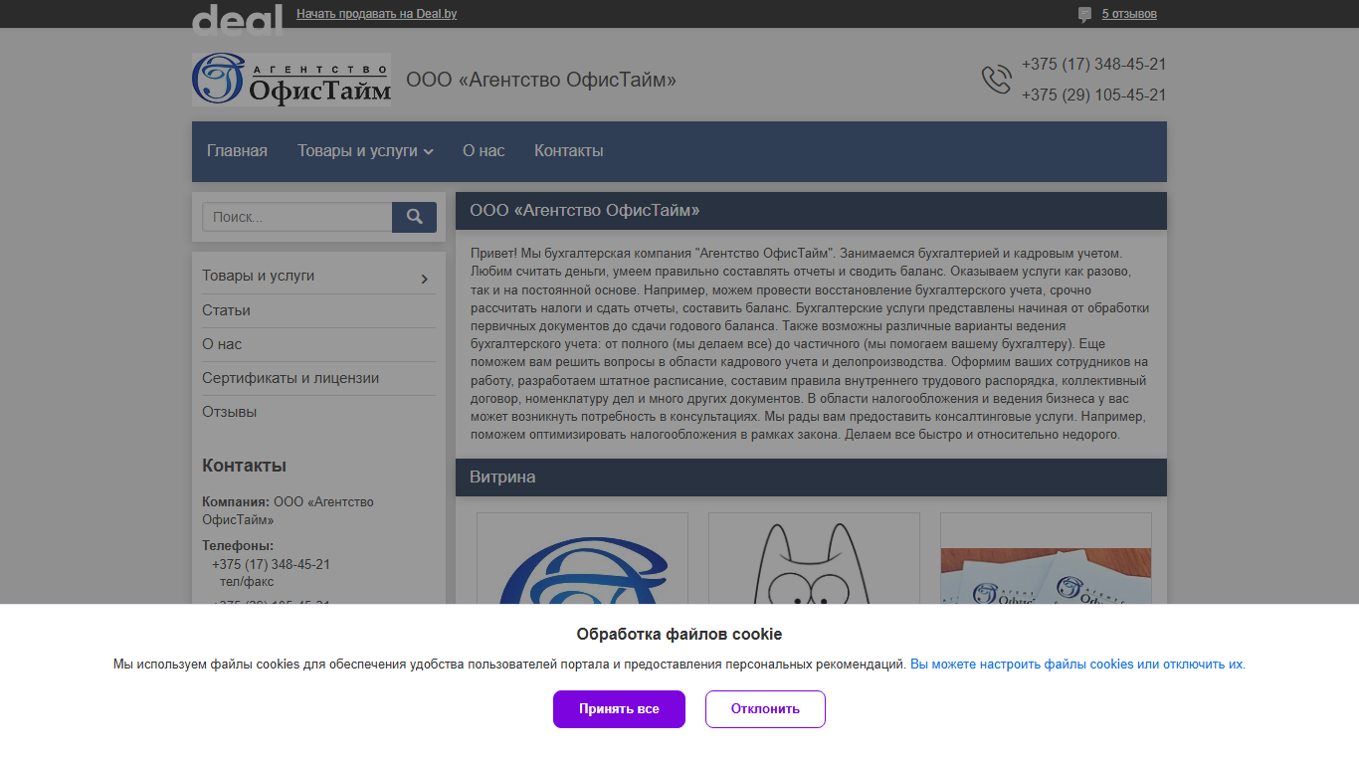Click the company title ООО «Агентство ОфисТайм» in header
This screenshot has width=1359, height=764.
[541, 80]
